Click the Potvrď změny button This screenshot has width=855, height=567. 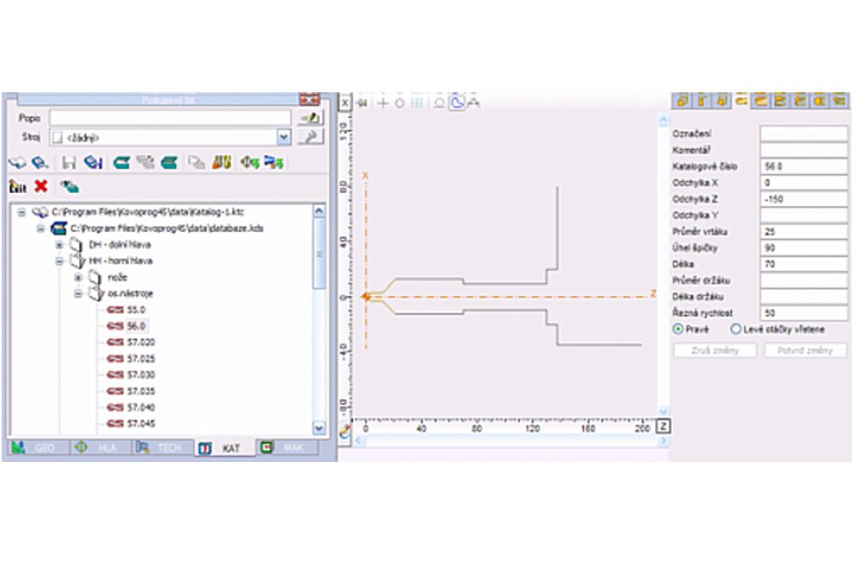tap(805, 350)
